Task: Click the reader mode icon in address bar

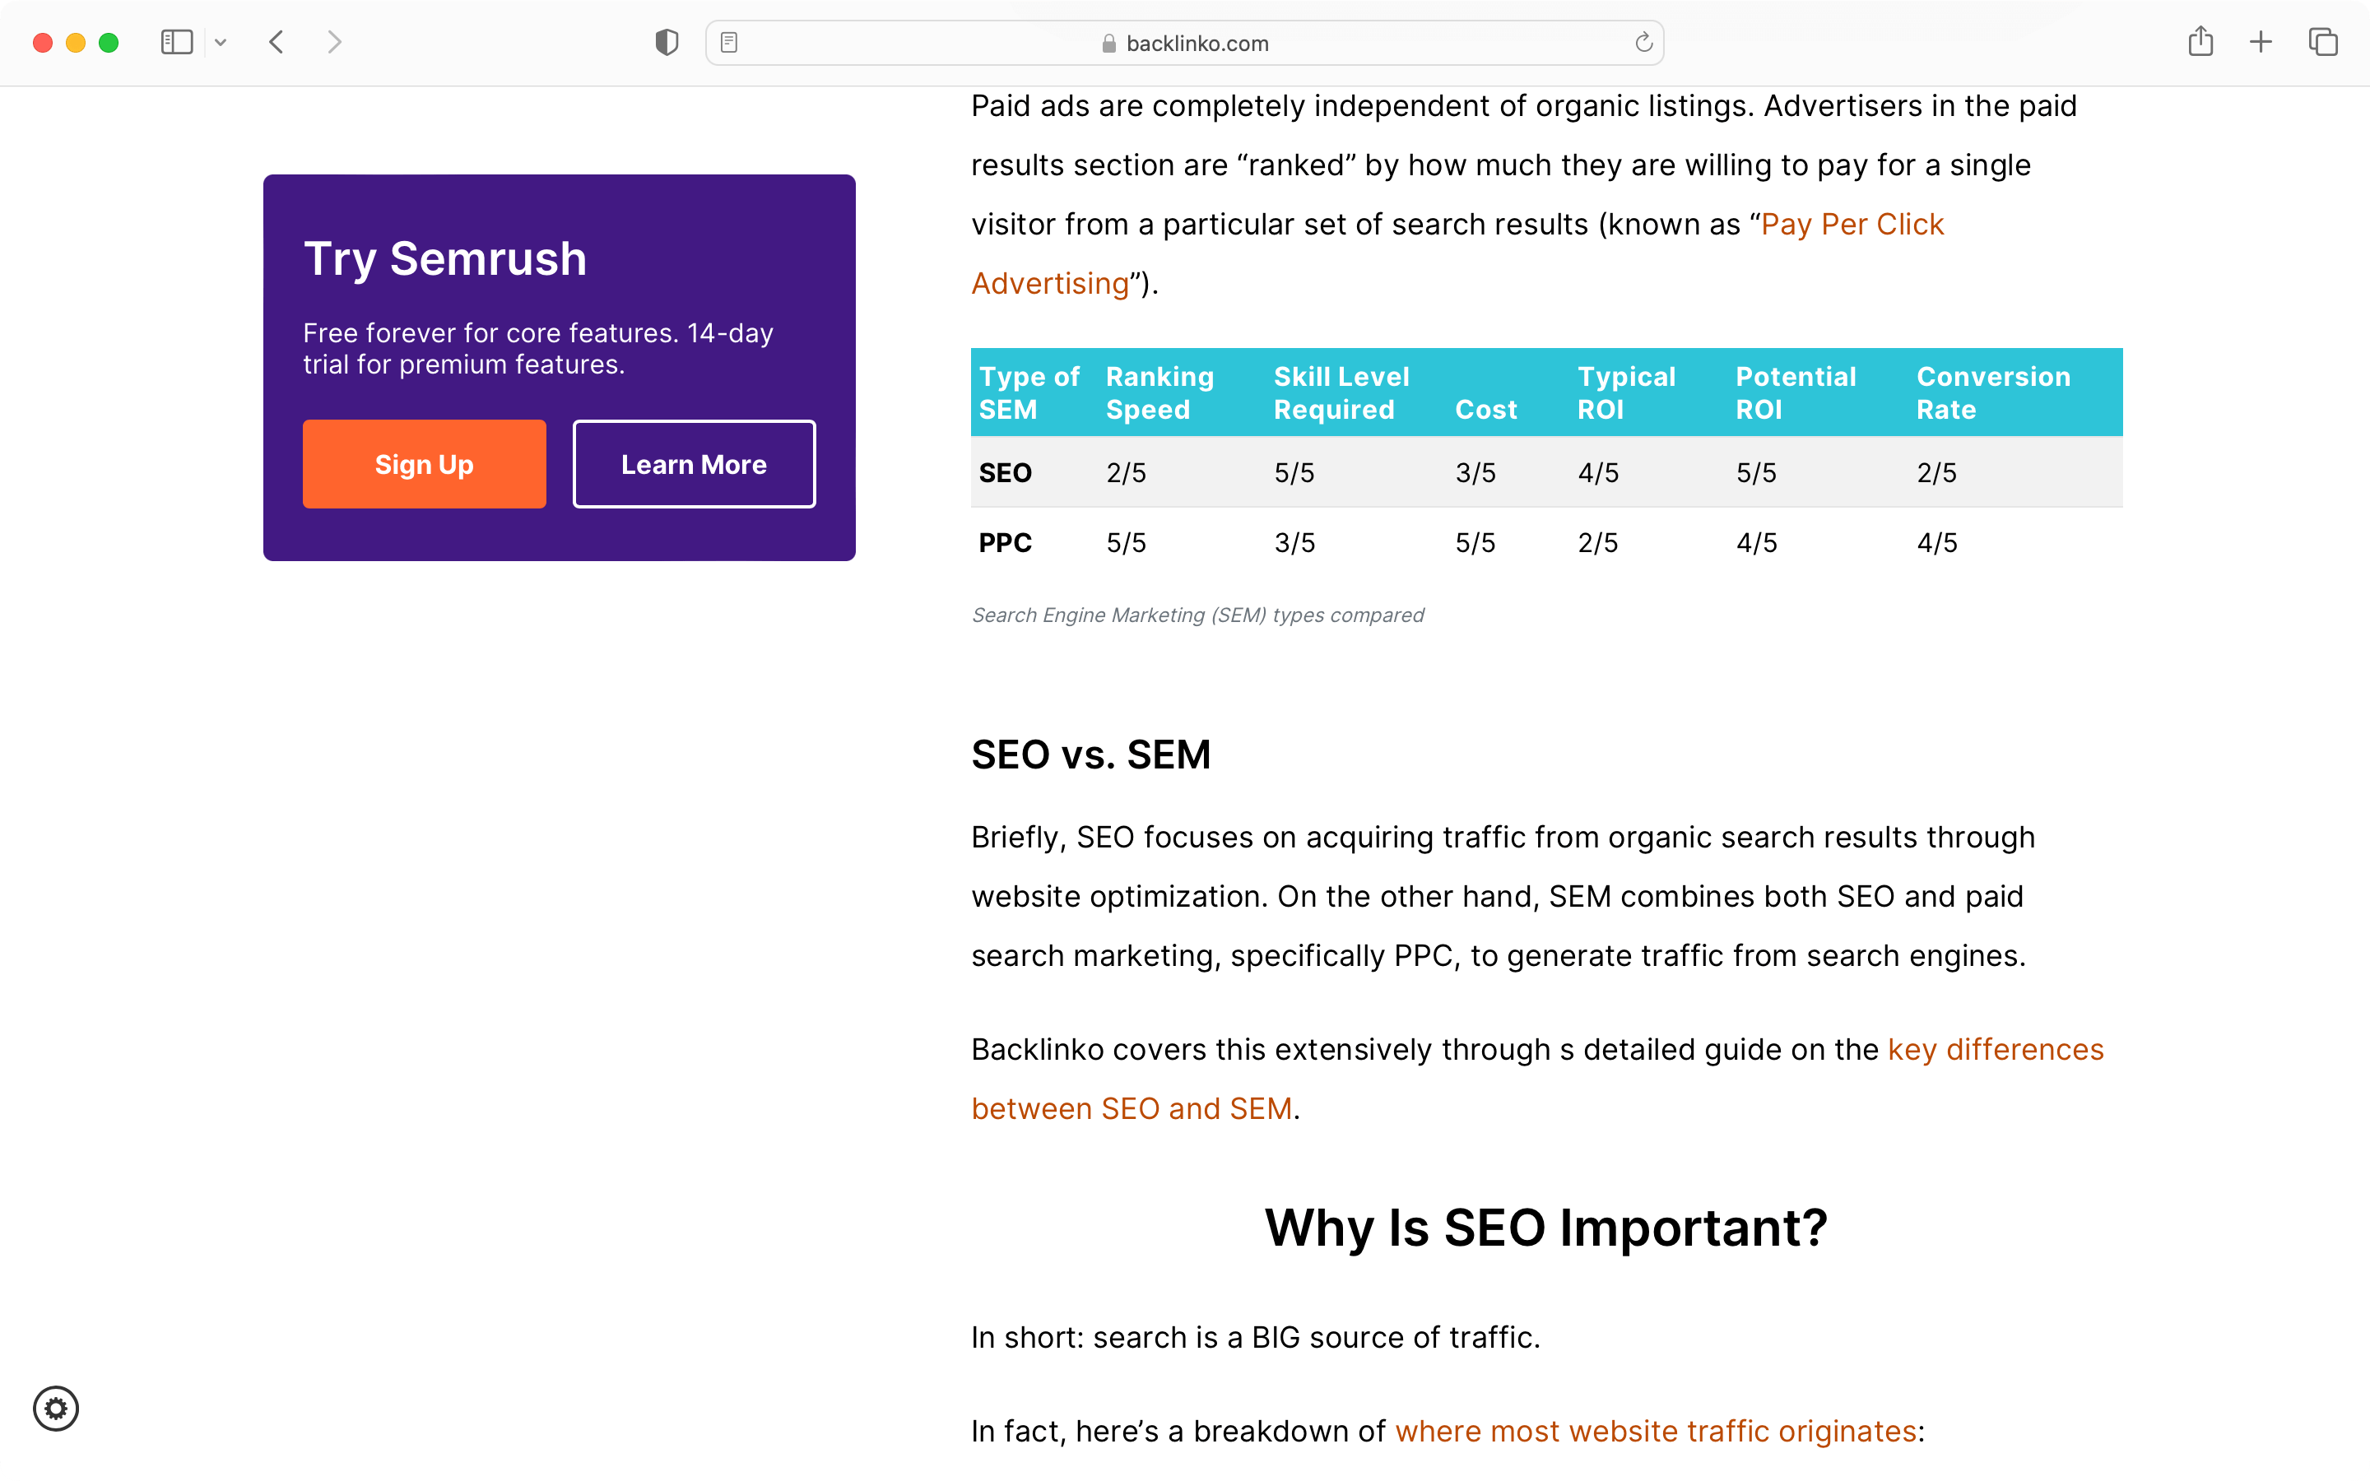Action: click(x=730, y=43)
